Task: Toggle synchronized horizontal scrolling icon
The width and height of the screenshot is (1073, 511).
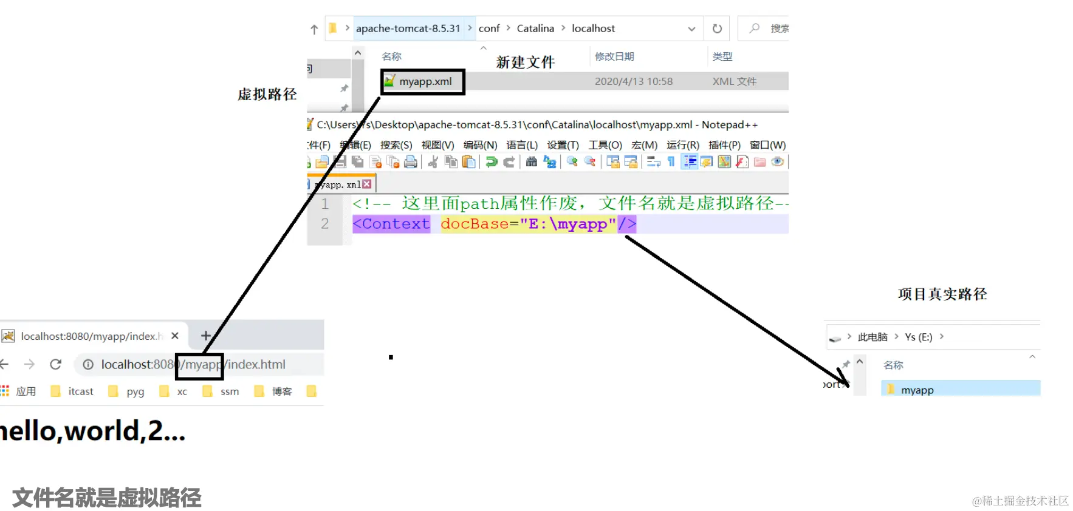Action: [631, 161]
